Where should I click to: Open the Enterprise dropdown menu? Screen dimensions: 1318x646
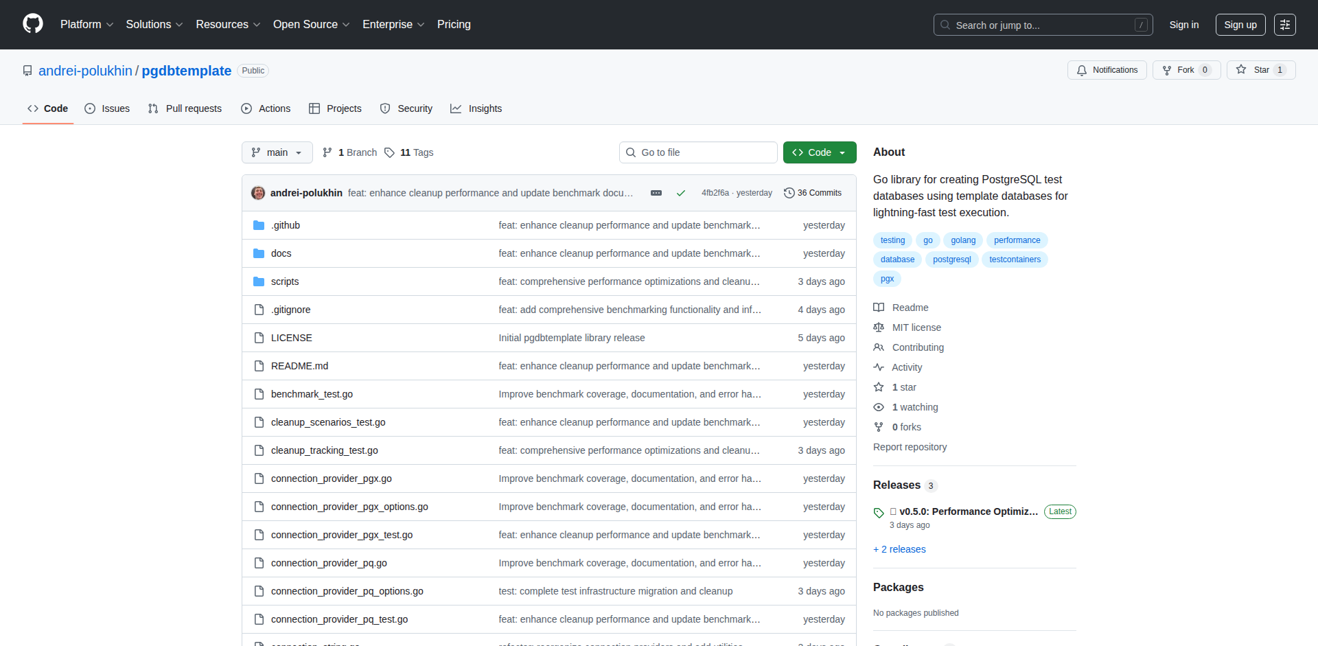(x=393, y=24)
